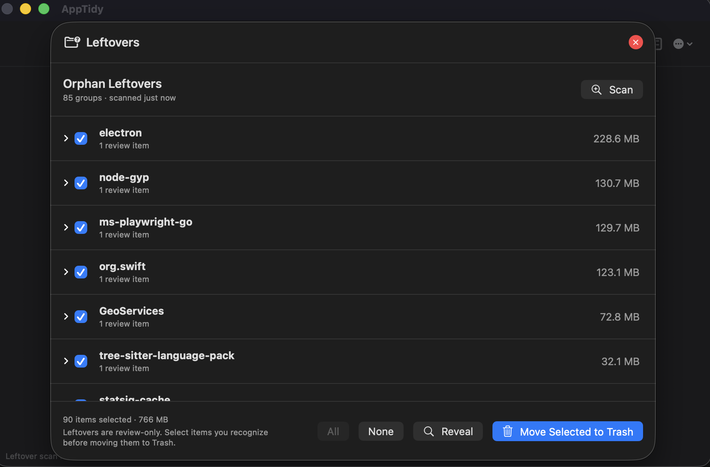Click the AppTidy window title
Viewport: 710px width, 467px height.
click(82, 9)
